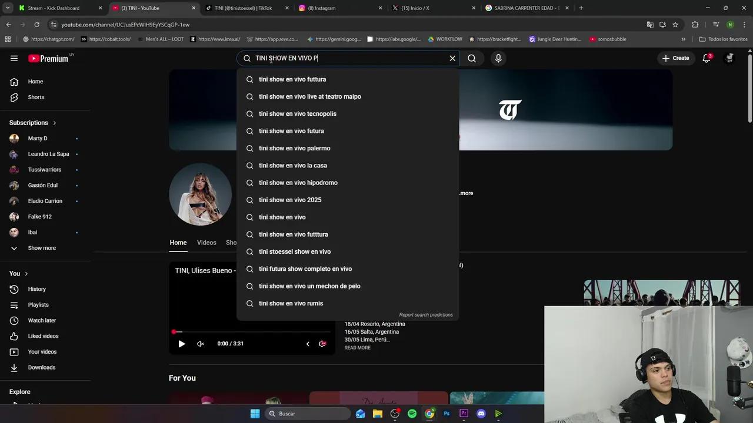Open the notifications bell
This screenshot has height=423, width=753.
(x=707, y=58)
